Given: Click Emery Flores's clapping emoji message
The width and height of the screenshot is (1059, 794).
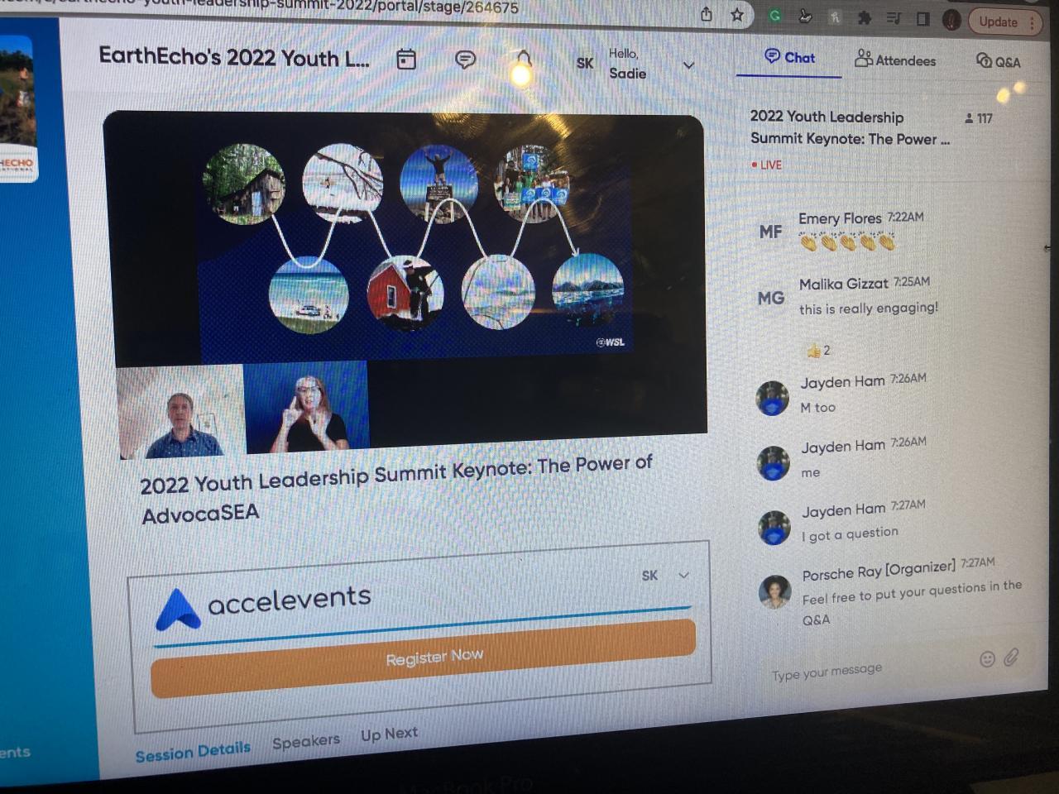Looking at the screenshot, I should pos(847,242).
